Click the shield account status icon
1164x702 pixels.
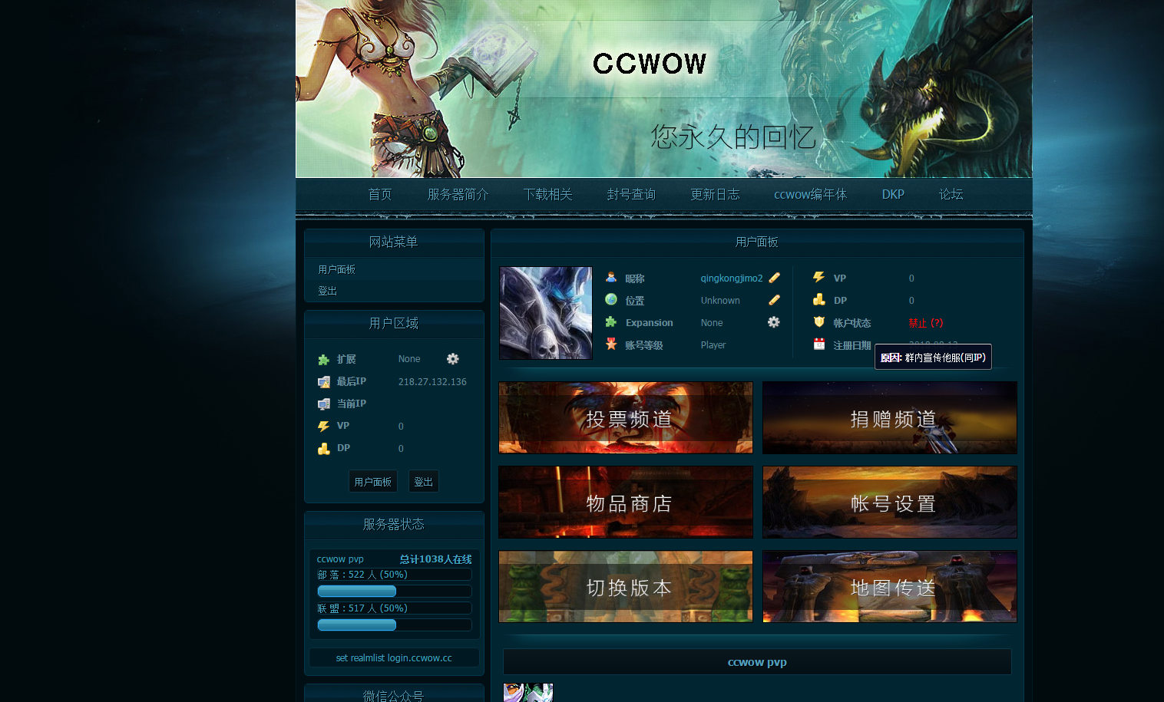click(x=819, y=322)
